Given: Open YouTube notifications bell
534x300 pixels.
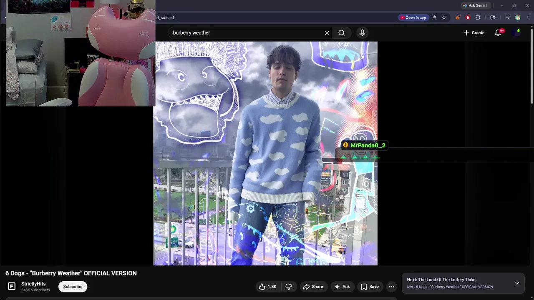Looking at the screenshot, I should click(x=498, y=32).
